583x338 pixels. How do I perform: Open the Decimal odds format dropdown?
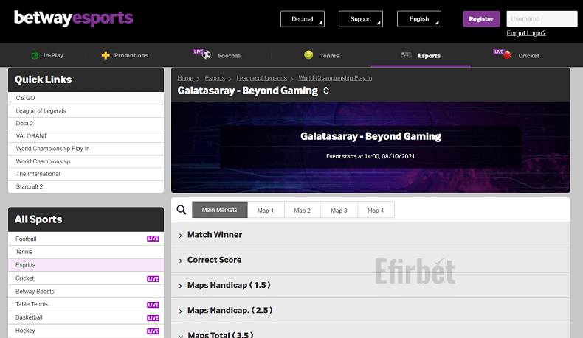(303, 19)
